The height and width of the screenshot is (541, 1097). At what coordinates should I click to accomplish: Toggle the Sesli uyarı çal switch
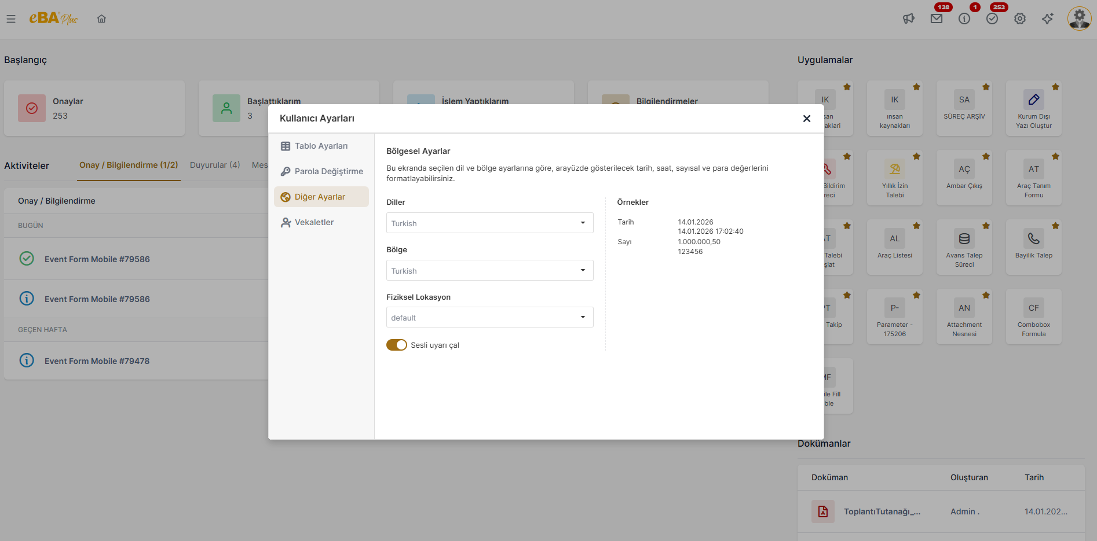pyautogui.click(x=397, y=345)
